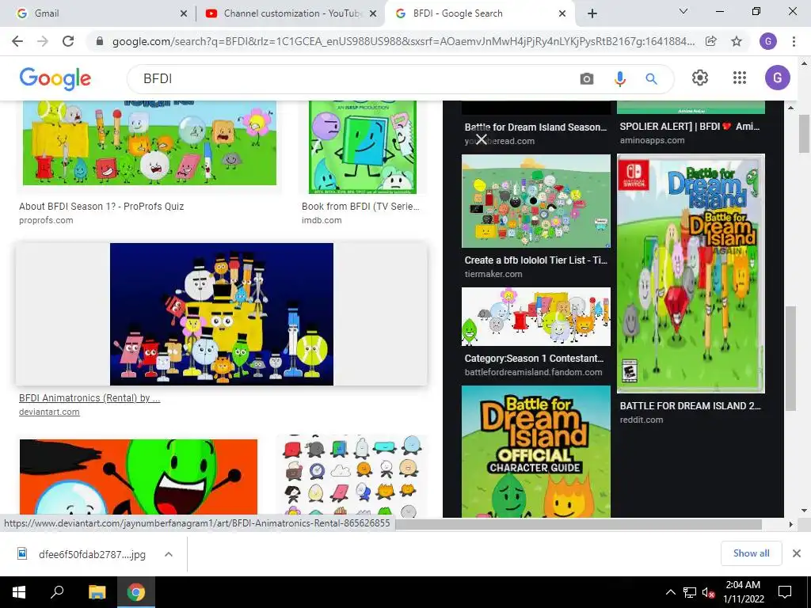This screenshot has height=608, width=811.
Task: Open Google quick settings gear
Action: click(x=700, y=78)
